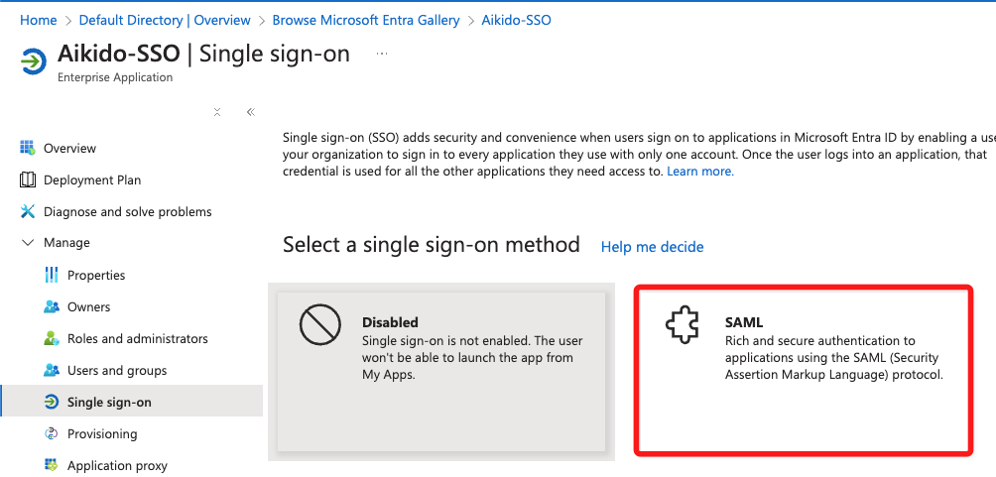The image size is (996, 477).
Task: Click the Deployment Plan book icon
Action: pyautogui.click(x=28, y=179)
